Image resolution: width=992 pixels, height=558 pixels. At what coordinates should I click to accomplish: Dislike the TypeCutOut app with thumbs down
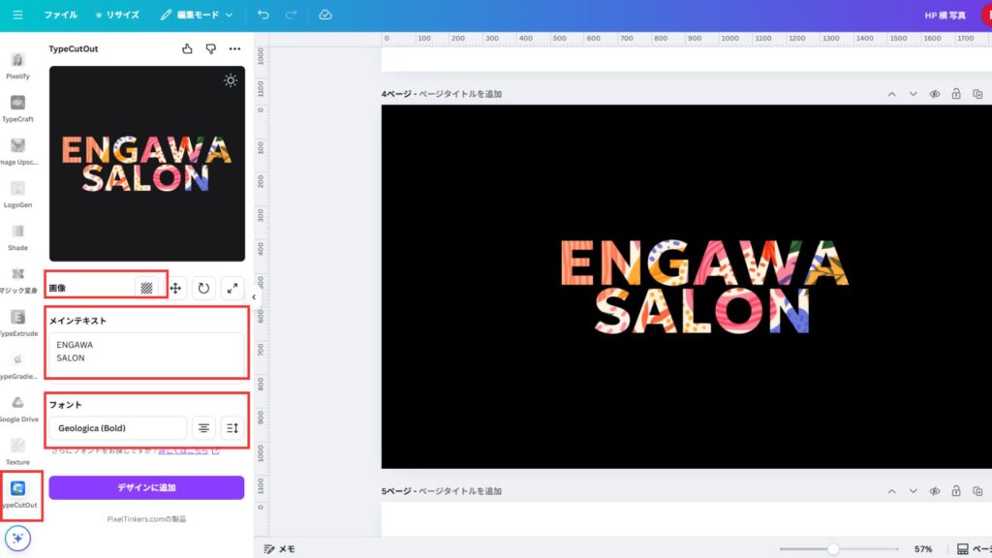[x=210, y=48]
